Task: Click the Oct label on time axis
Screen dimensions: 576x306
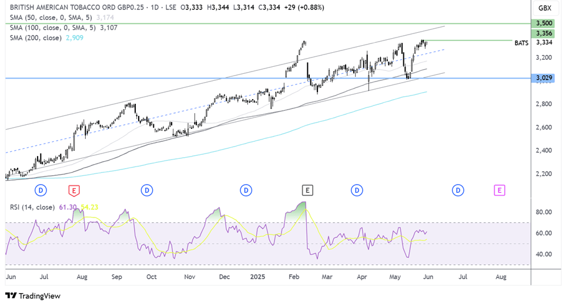Action: (152, 277)
